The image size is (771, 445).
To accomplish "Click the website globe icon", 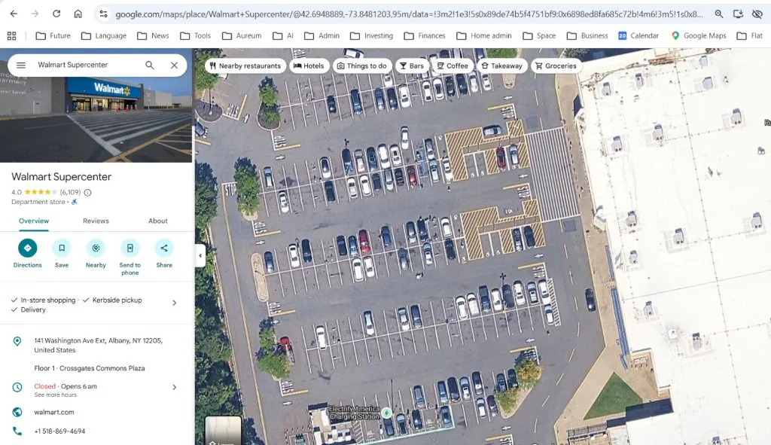I will pos(17,412).
